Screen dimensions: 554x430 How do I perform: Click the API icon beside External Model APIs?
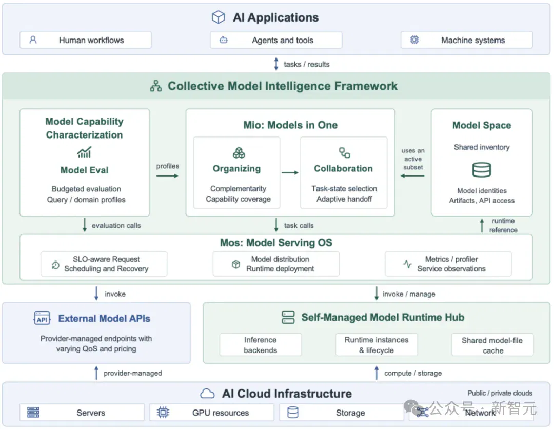(42, 318)
